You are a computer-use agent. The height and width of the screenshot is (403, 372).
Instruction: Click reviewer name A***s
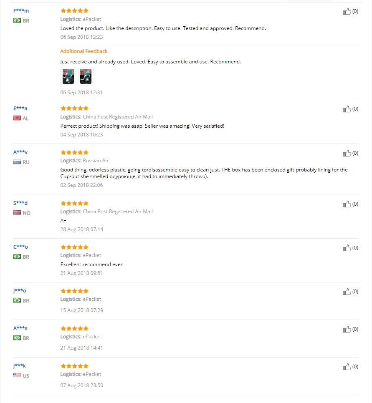coord(20,328)
